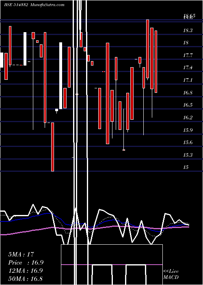Click the 18 price axis label

[186, 43]
